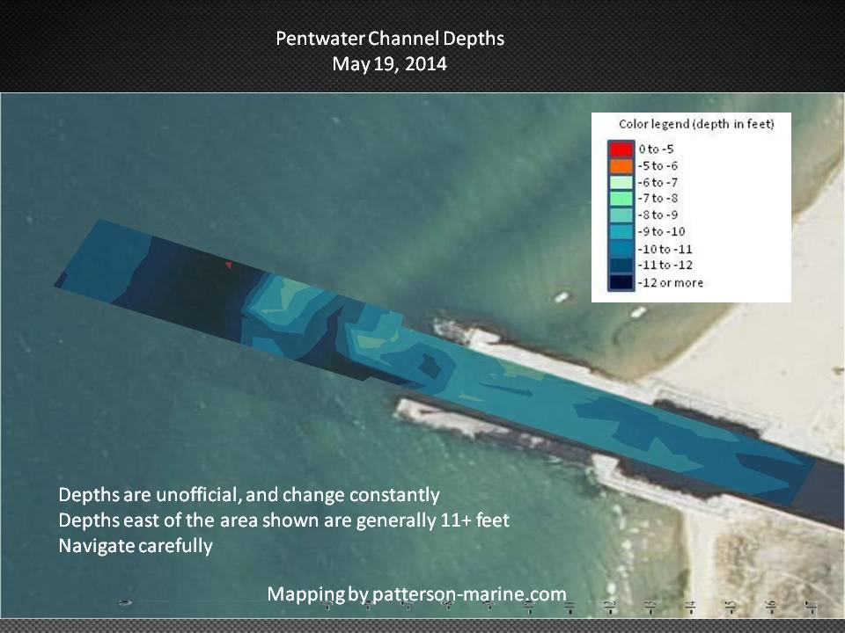Click the '0 to -5' legend label
This screenshot has height=633, width=845.
[658, 149]
